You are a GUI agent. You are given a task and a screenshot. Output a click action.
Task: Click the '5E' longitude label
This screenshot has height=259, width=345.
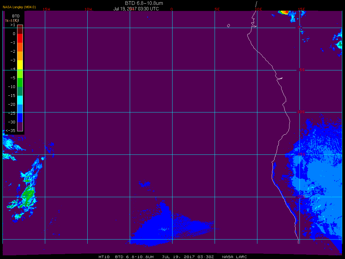[x=217, y=9]
